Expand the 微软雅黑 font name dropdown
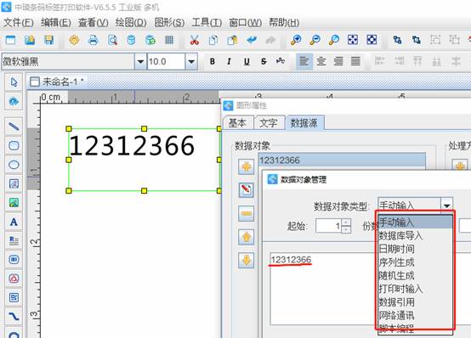471x338 pixels. click(140, 61)
